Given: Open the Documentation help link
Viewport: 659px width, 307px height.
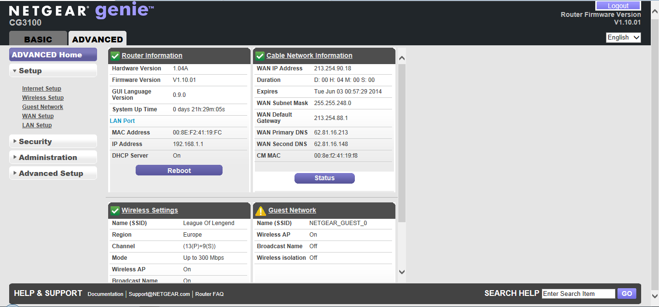Looking at the screenshot, I should tap(105, 294).
